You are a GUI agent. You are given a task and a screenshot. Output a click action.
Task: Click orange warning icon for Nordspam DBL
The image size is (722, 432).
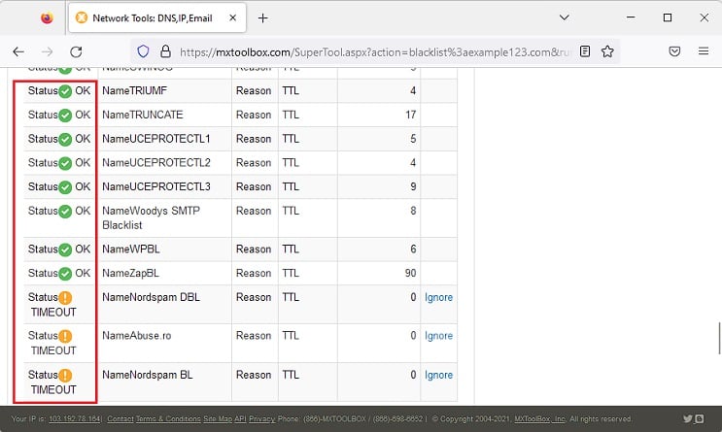[x=65, y=298]
